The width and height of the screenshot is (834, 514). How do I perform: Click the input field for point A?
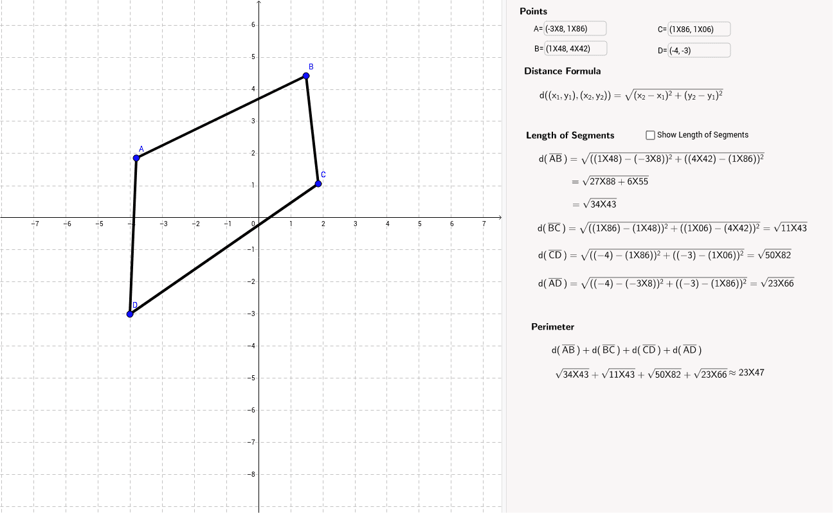[575, 28]
